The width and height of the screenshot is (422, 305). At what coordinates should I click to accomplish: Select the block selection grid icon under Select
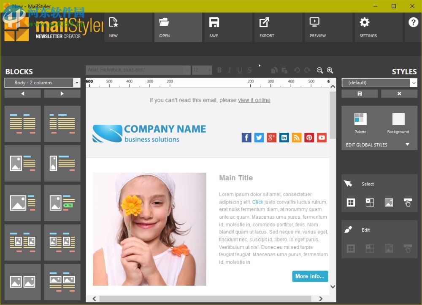click(351, 203)
